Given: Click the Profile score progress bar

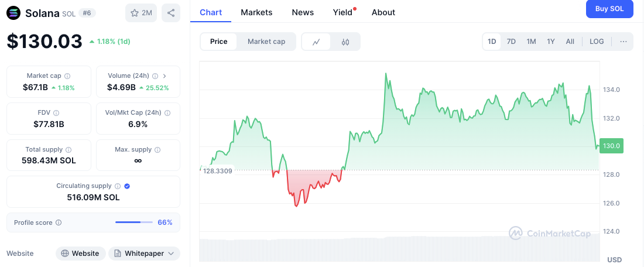Looking at the screenshot, I should (133, 222).
